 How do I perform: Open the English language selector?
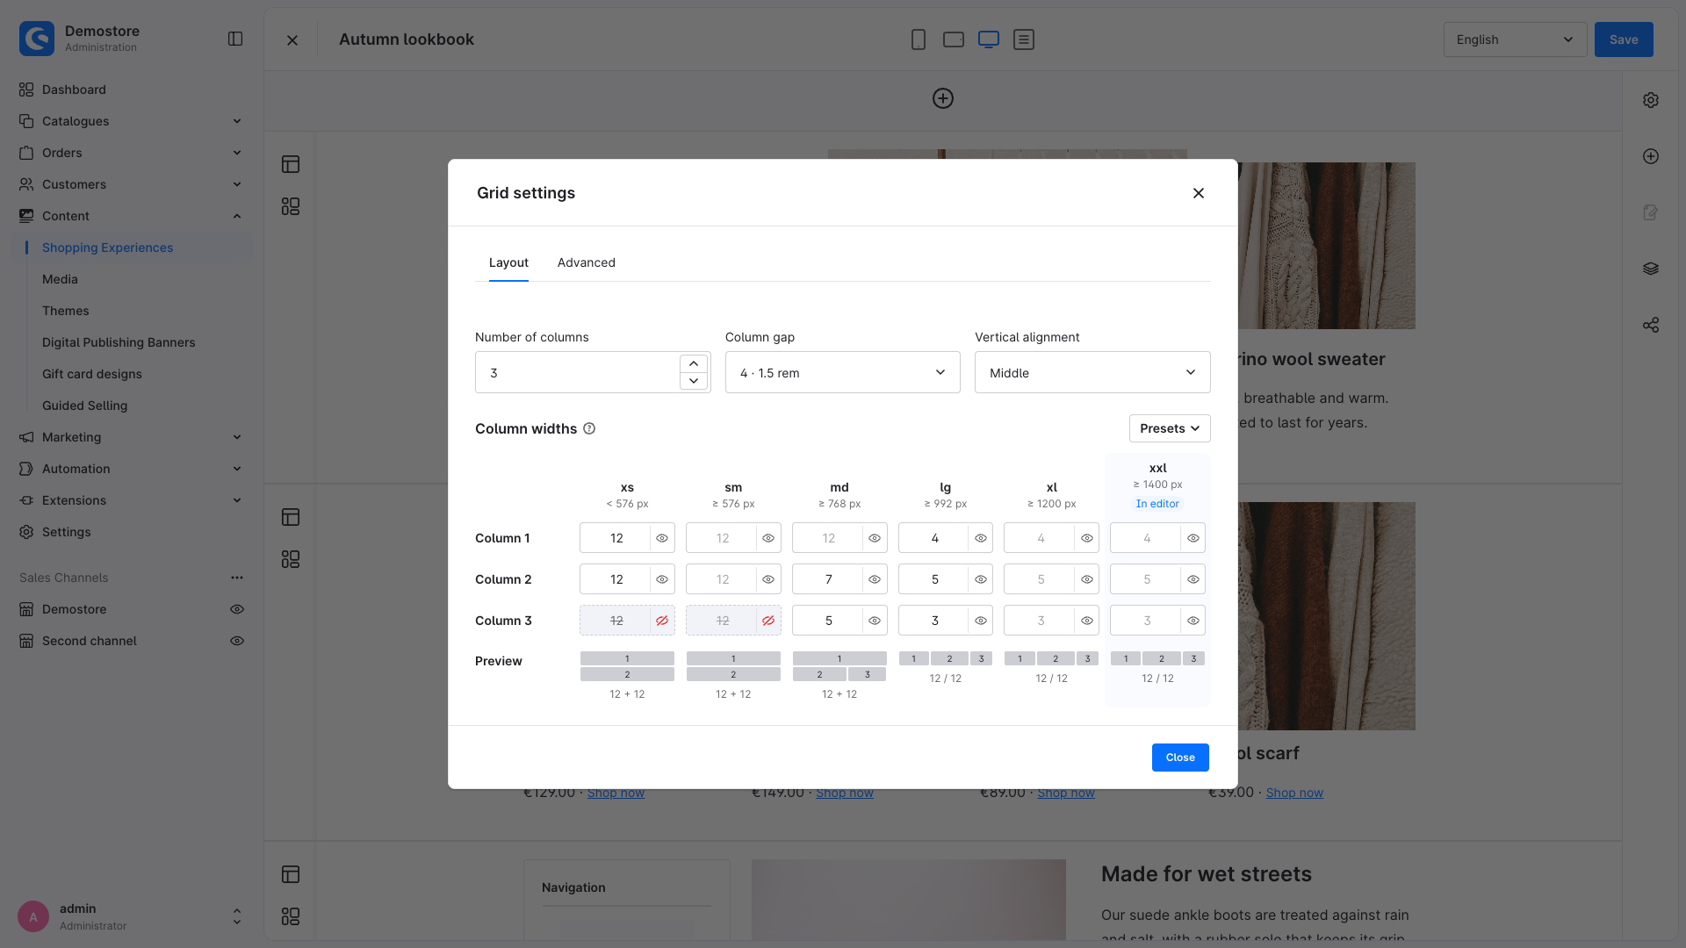coord(1515,39)
